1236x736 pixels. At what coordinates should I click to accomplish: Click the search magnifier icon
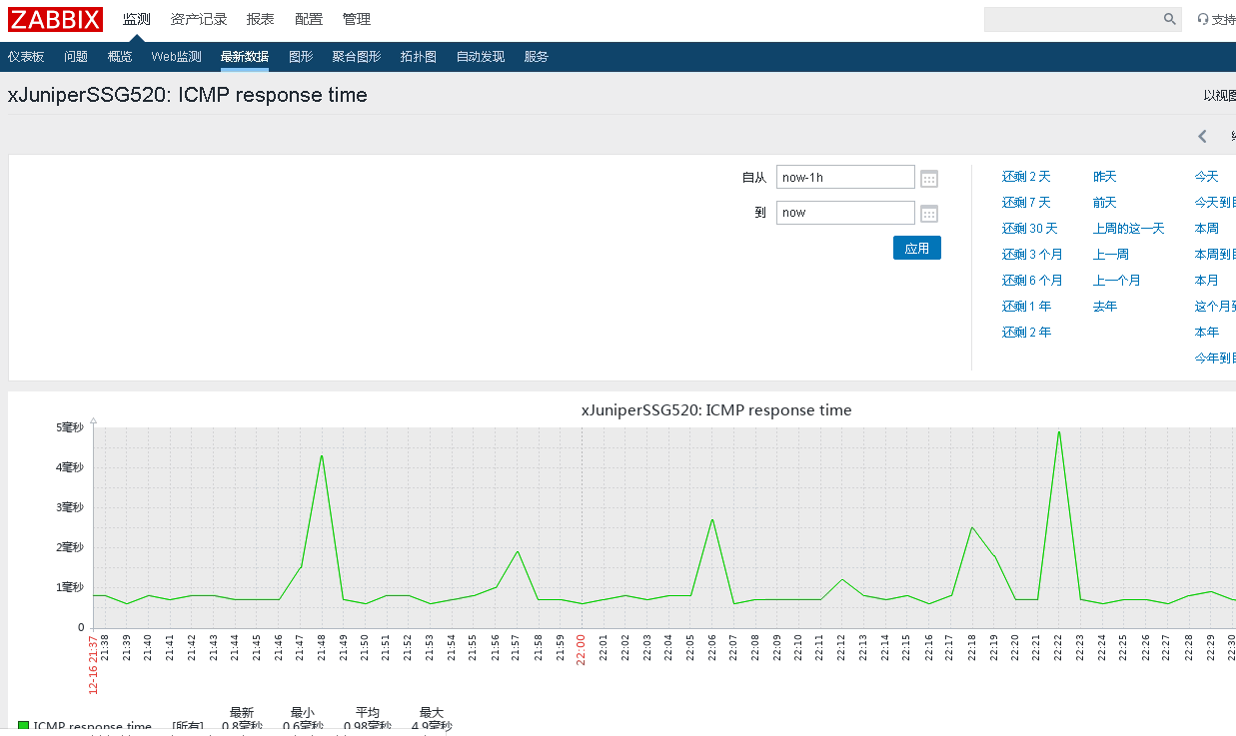[1170, 18]
